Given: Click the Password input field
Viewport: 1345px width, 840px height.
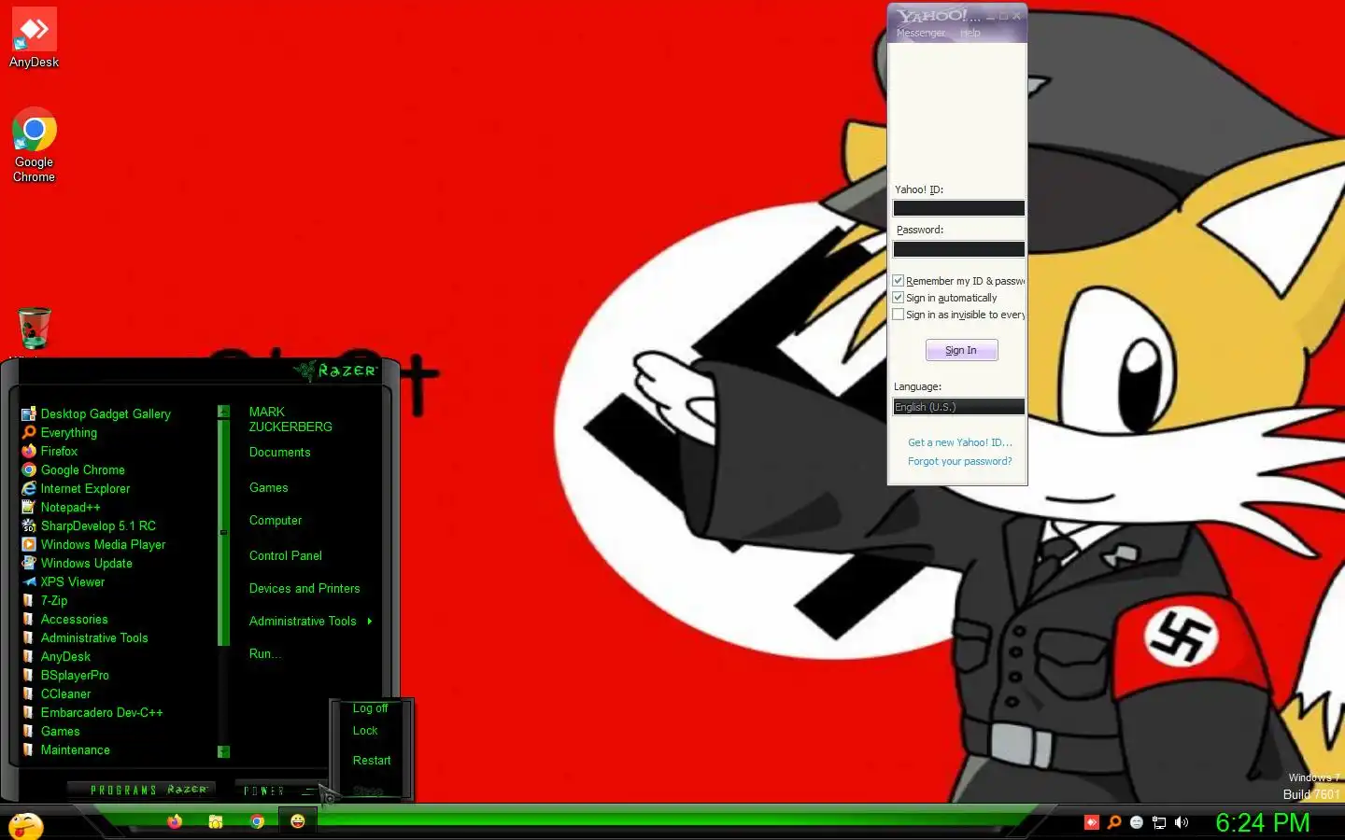Looking at the screenshot, I should 958,249.
